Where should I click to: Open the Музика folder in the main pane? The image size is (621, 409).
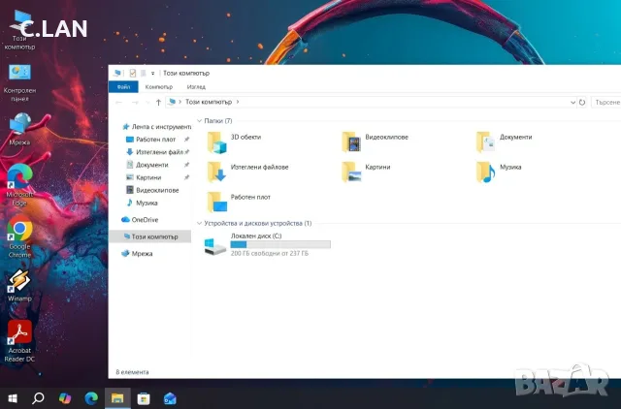pos(485,173)
